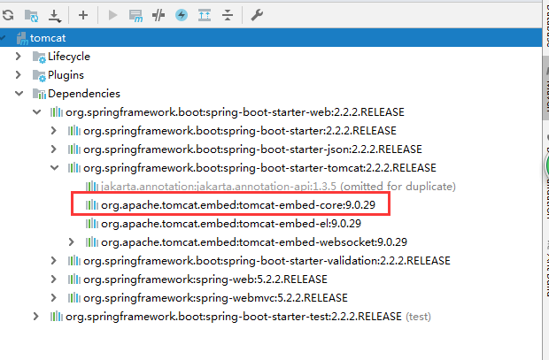
Task: Toggle offline mode lightning icon
Action: [182, 15]
